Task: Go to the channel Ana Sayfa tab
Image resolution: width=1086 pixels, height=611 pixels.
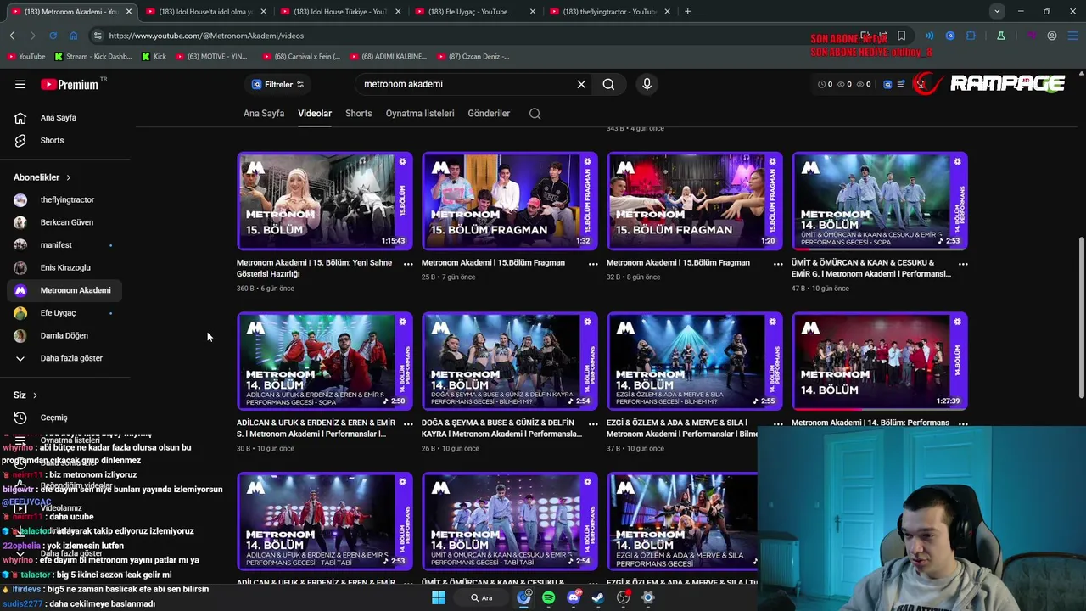Action: [264, 113]
